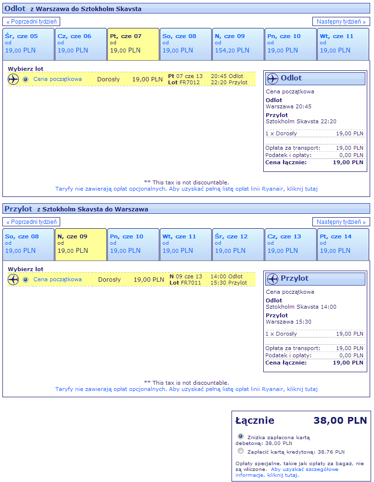Select departure date Wt, cze 11
374x482 pixels.
pos(343,44)
